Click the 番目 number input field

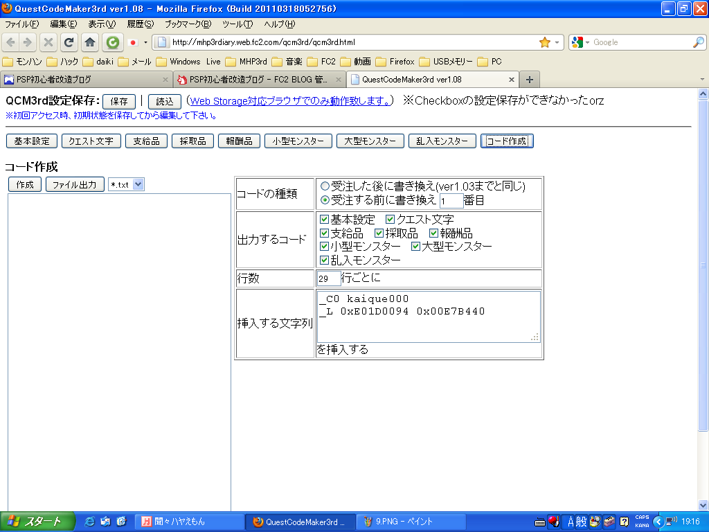click(x=451, y=201)
